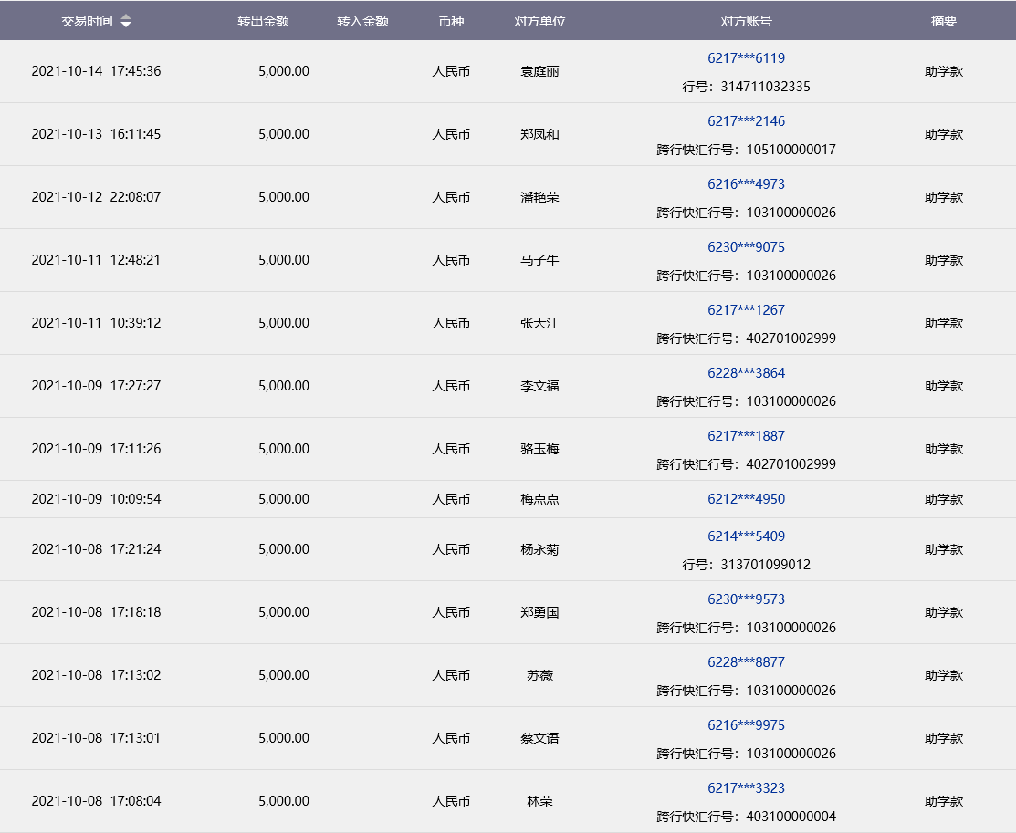Open account link 6217***2146

tap(746, 121)
